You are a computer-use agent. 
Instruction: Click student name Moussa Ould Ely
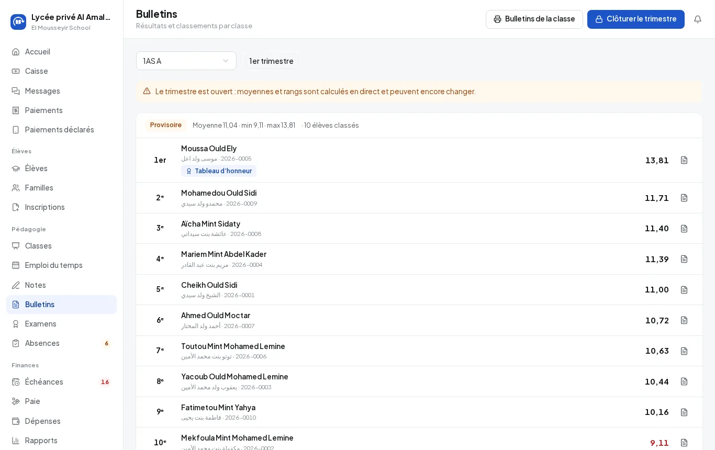point(209,149)
